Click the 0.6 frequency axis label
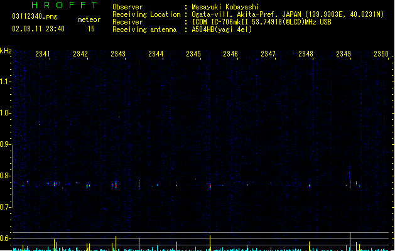This screenshot has height=251, width=395. pos(5,238)
